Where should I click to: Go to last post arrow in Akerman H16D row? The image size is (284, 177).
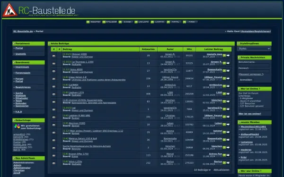pyautogui.click(x=228, y=125)
